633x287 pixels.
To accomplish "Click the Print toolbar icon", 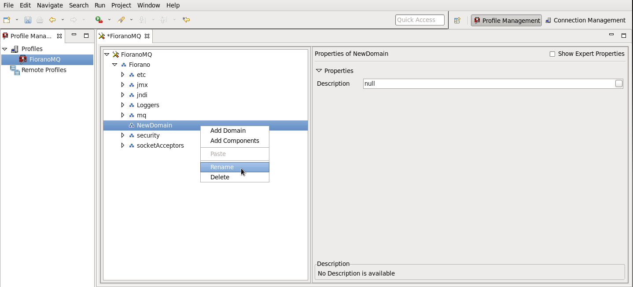I will tap(40, 20).
